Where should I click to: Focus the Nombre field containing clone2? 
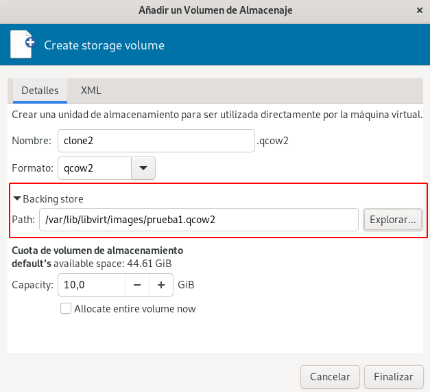[156, 141]
